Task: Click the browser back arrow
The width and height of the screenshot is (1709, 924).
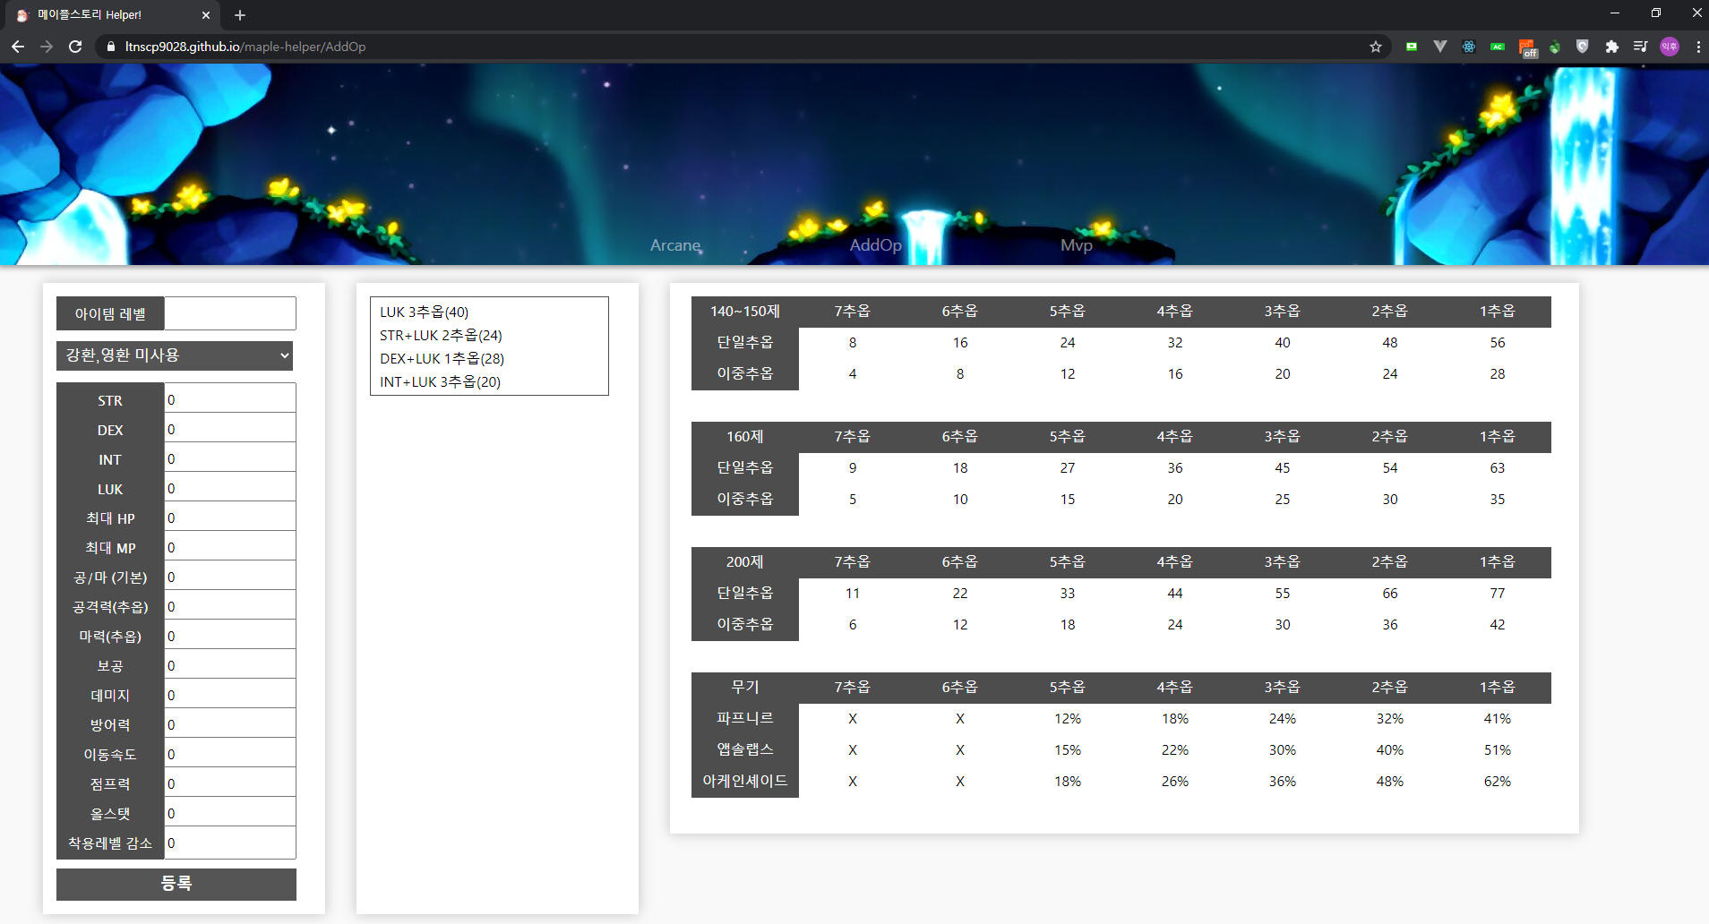Action: [x=18, y=47]
